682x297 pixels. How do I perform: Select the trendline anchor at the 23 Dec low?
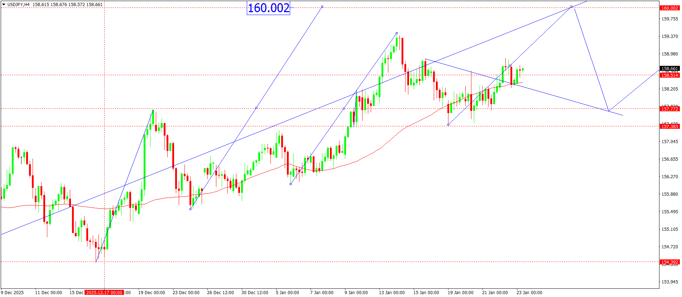[190, 209]
